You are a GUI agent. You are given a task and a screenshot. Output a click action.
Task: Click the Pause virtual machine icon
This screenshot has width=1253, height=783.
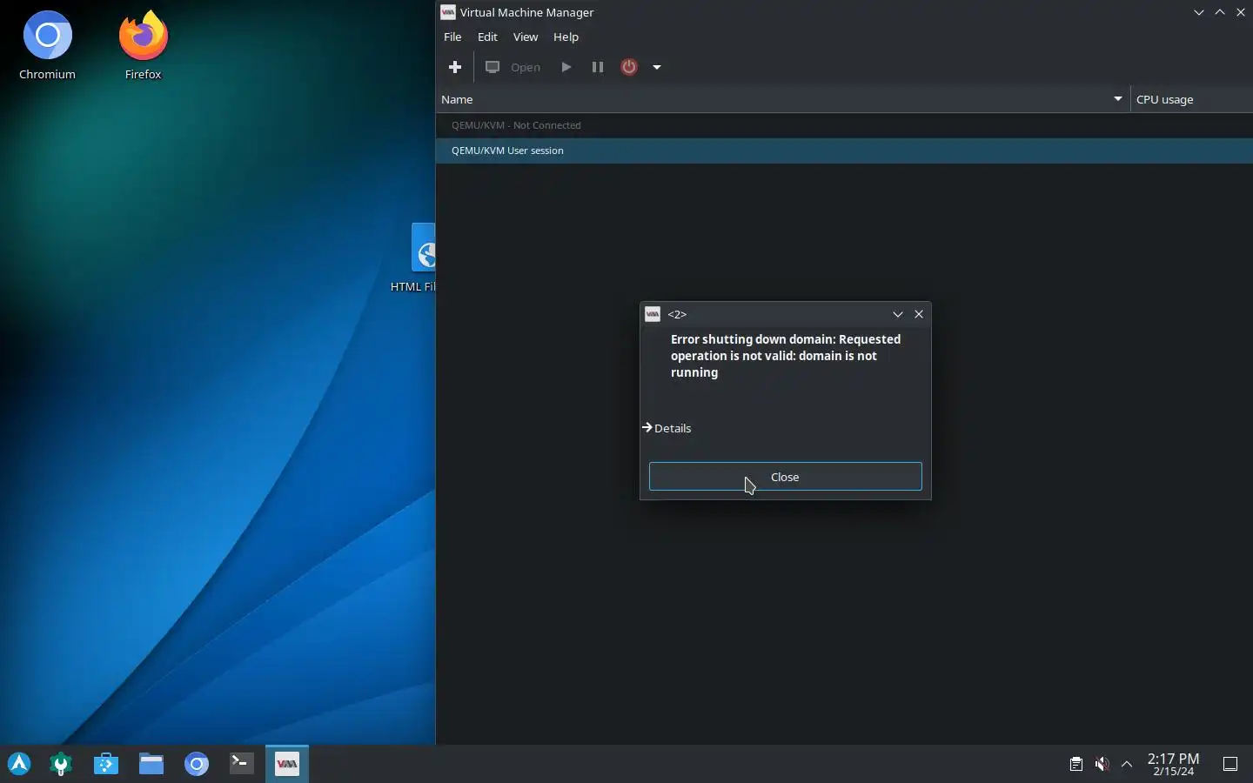click(598, 67)
